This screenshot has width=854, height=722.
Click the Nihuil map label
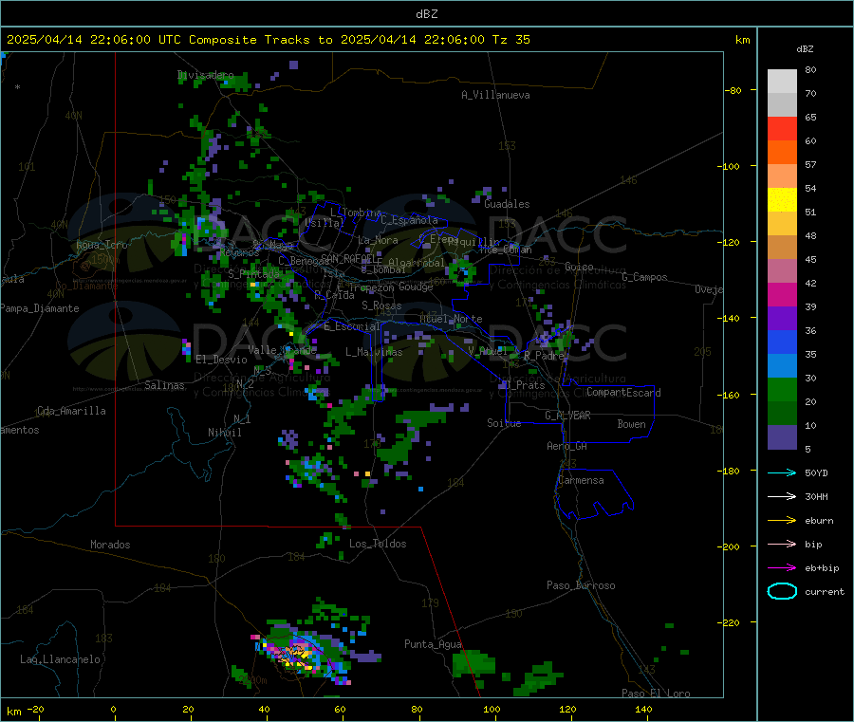point(225,433)
